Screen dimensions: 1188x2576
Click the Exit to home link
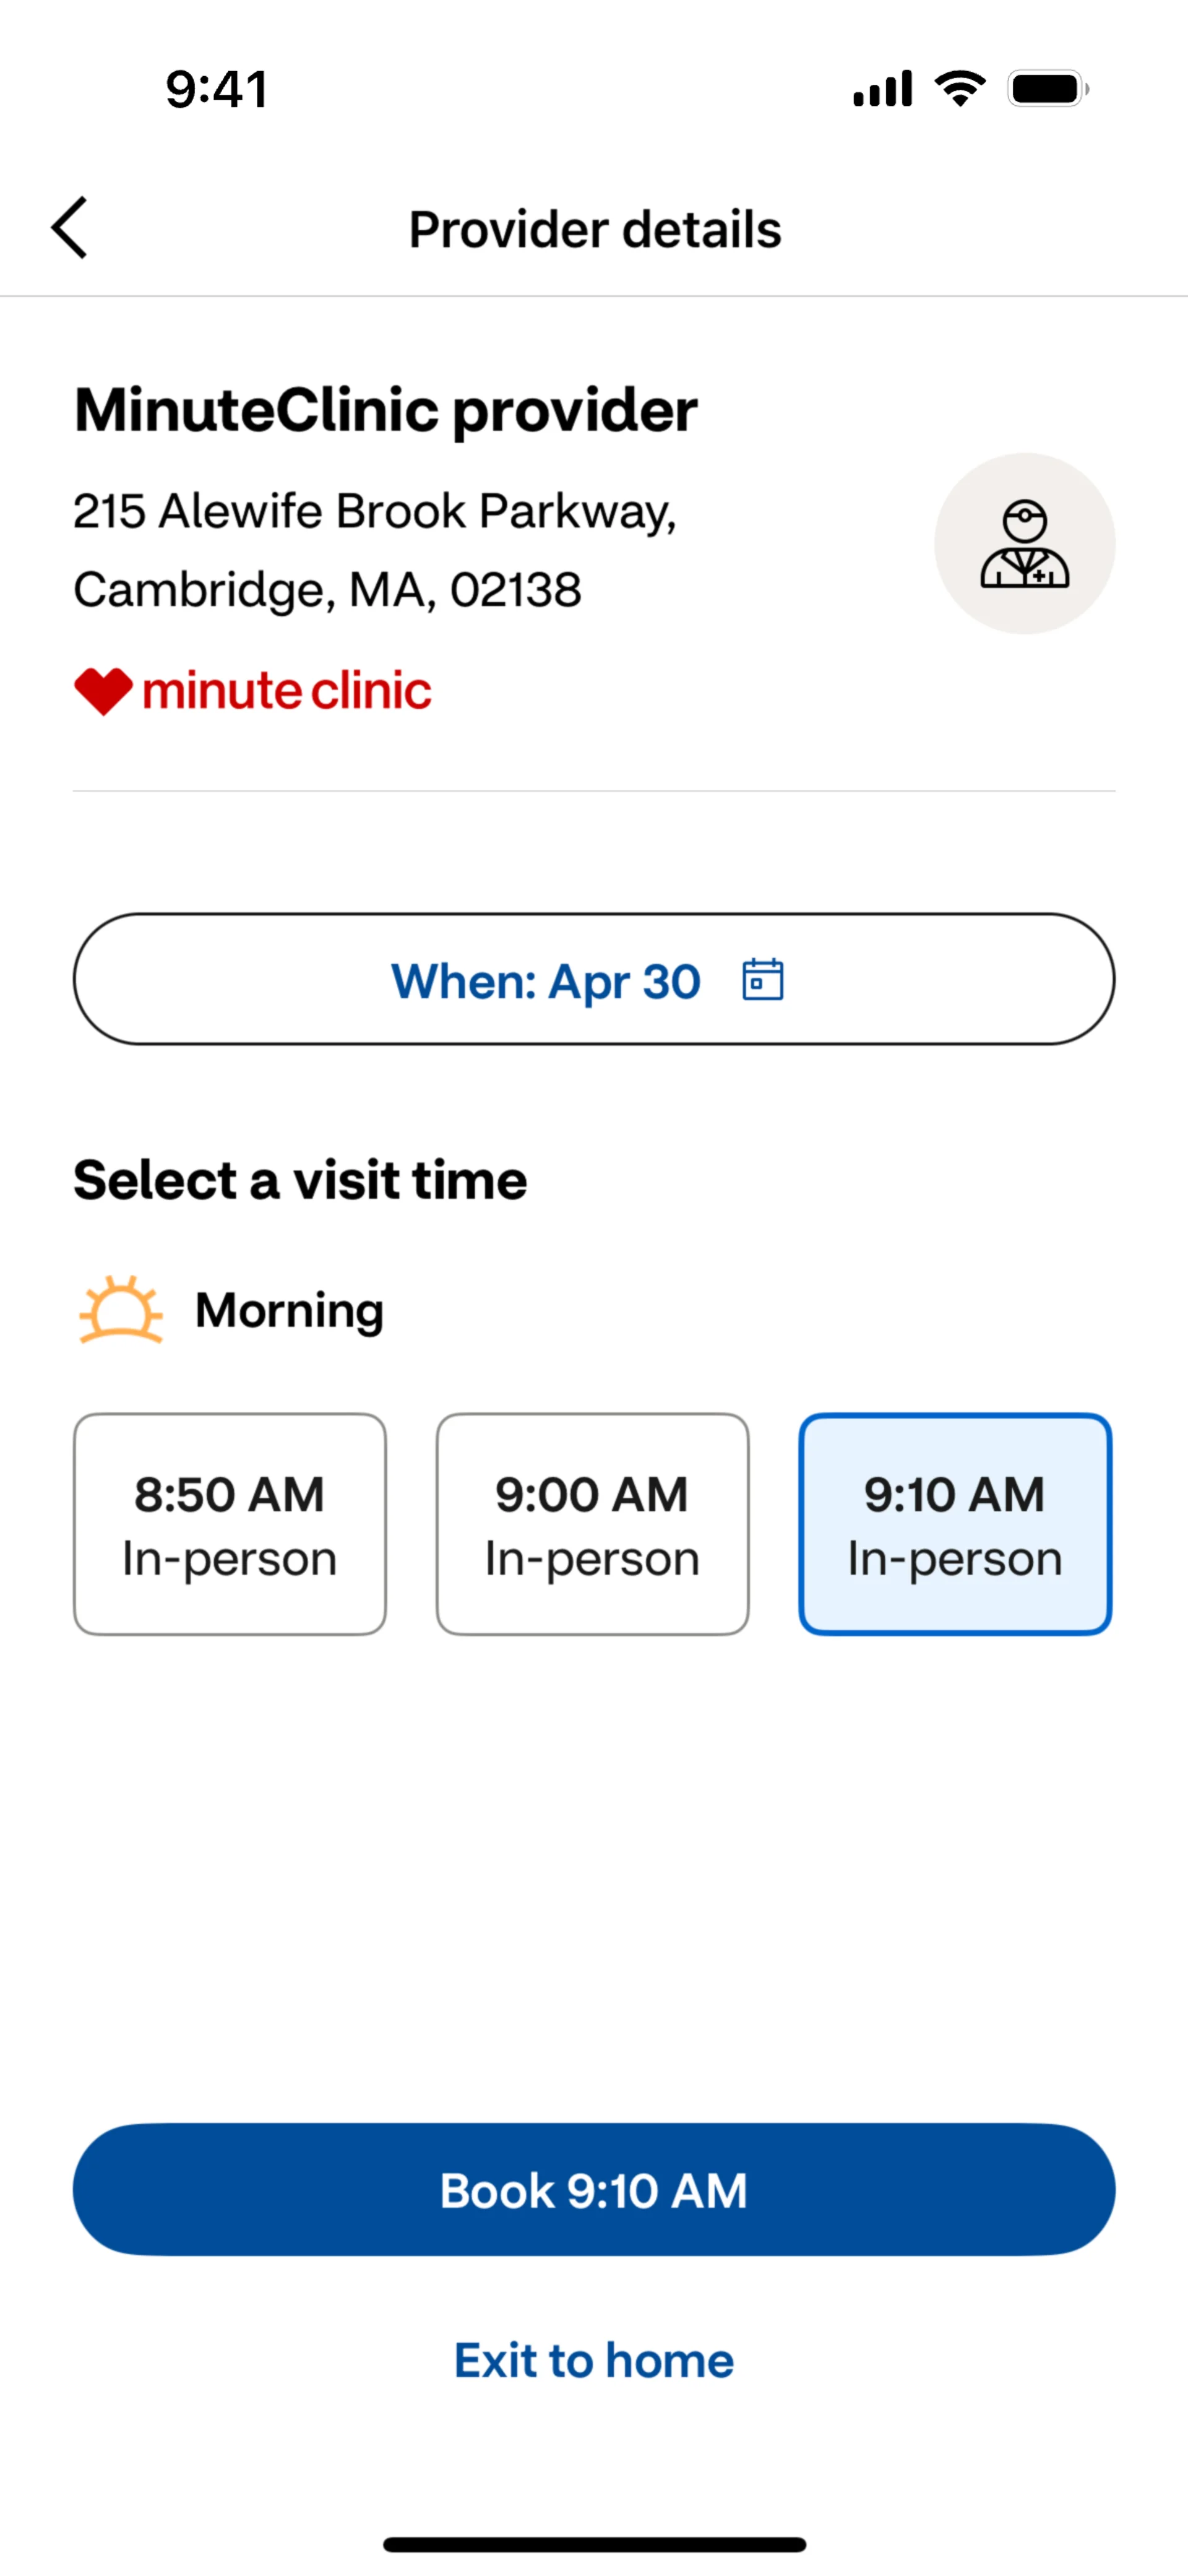[594, 2361]
